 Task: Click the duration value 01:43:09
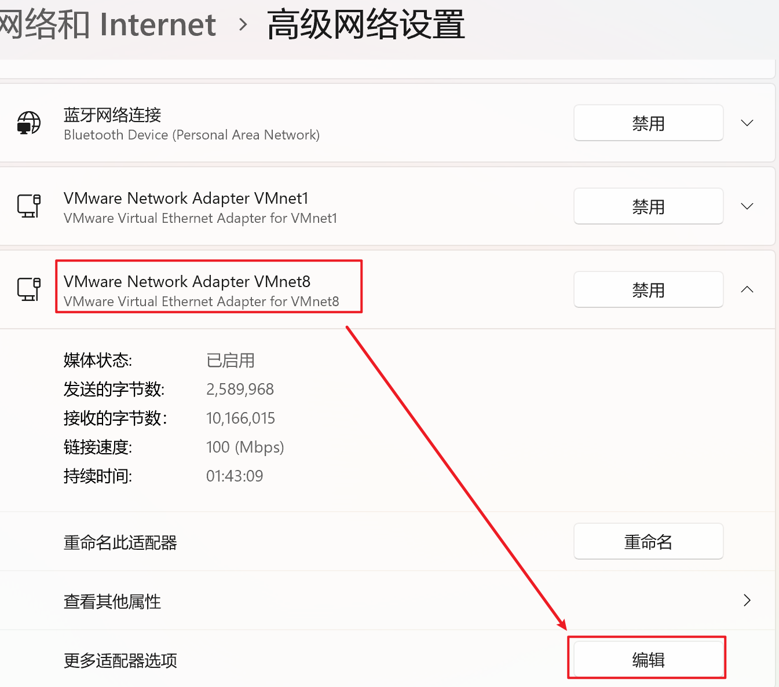click(x=235, y=476)
